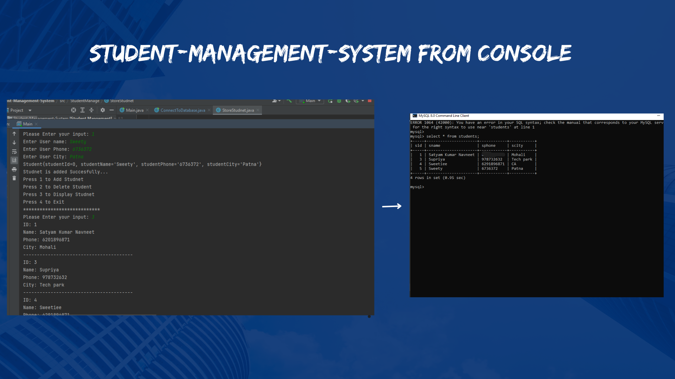Click the Run with Coverage icon
This screenshot has width=675, height=379.
348,101
